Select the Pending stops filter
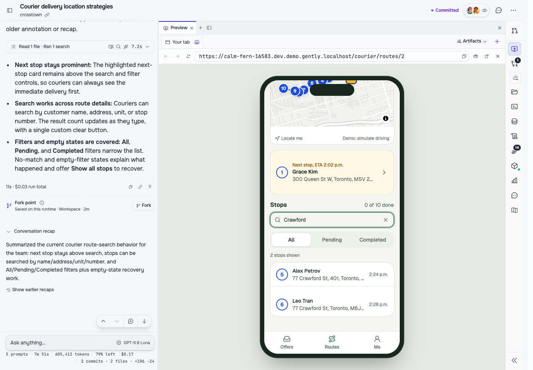 click(x=332, y=240)
